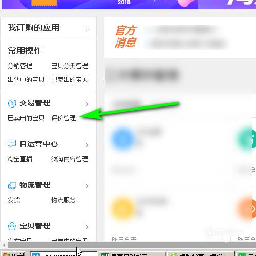Click the blurred blue circle icon
The width and height of the screenshot is (256, 256).
pyautogui.click(x=122, y=139)
